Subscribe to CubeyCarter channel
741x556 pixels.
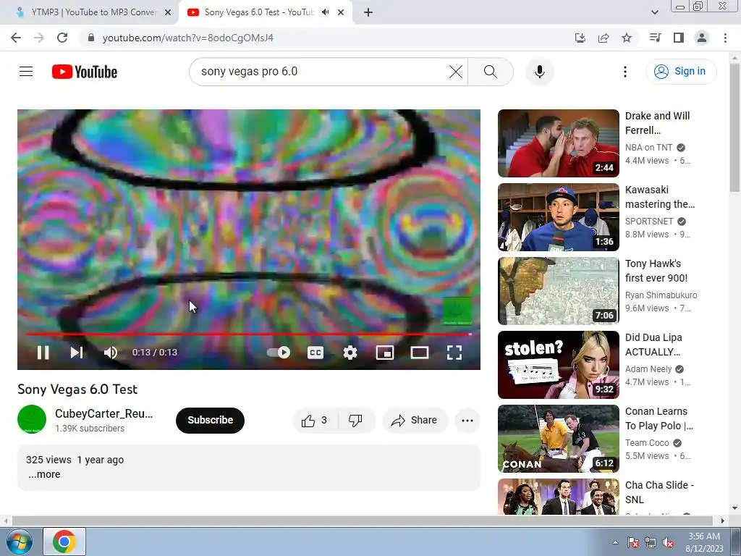210,420
